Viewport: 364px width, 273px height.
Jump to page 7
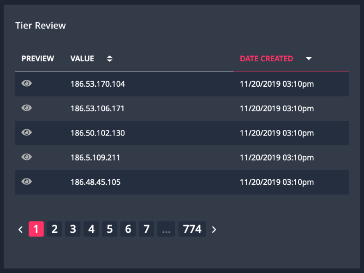click(147, 229)
